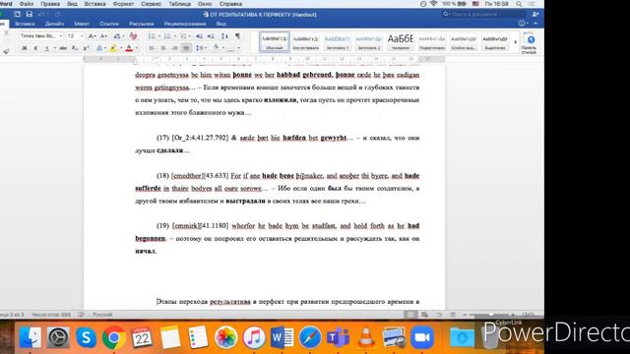Click the Русский language indicator in status bar
The width and height of the screenshot is (630, 354).
(x=102, y=315)
